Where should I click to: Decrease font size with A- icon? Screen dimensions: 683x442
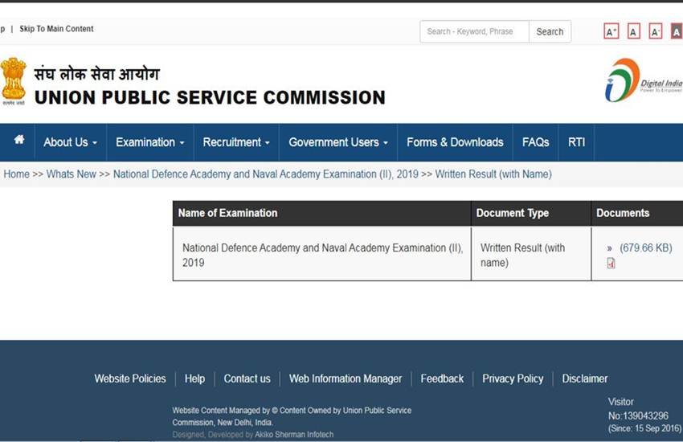656,32
